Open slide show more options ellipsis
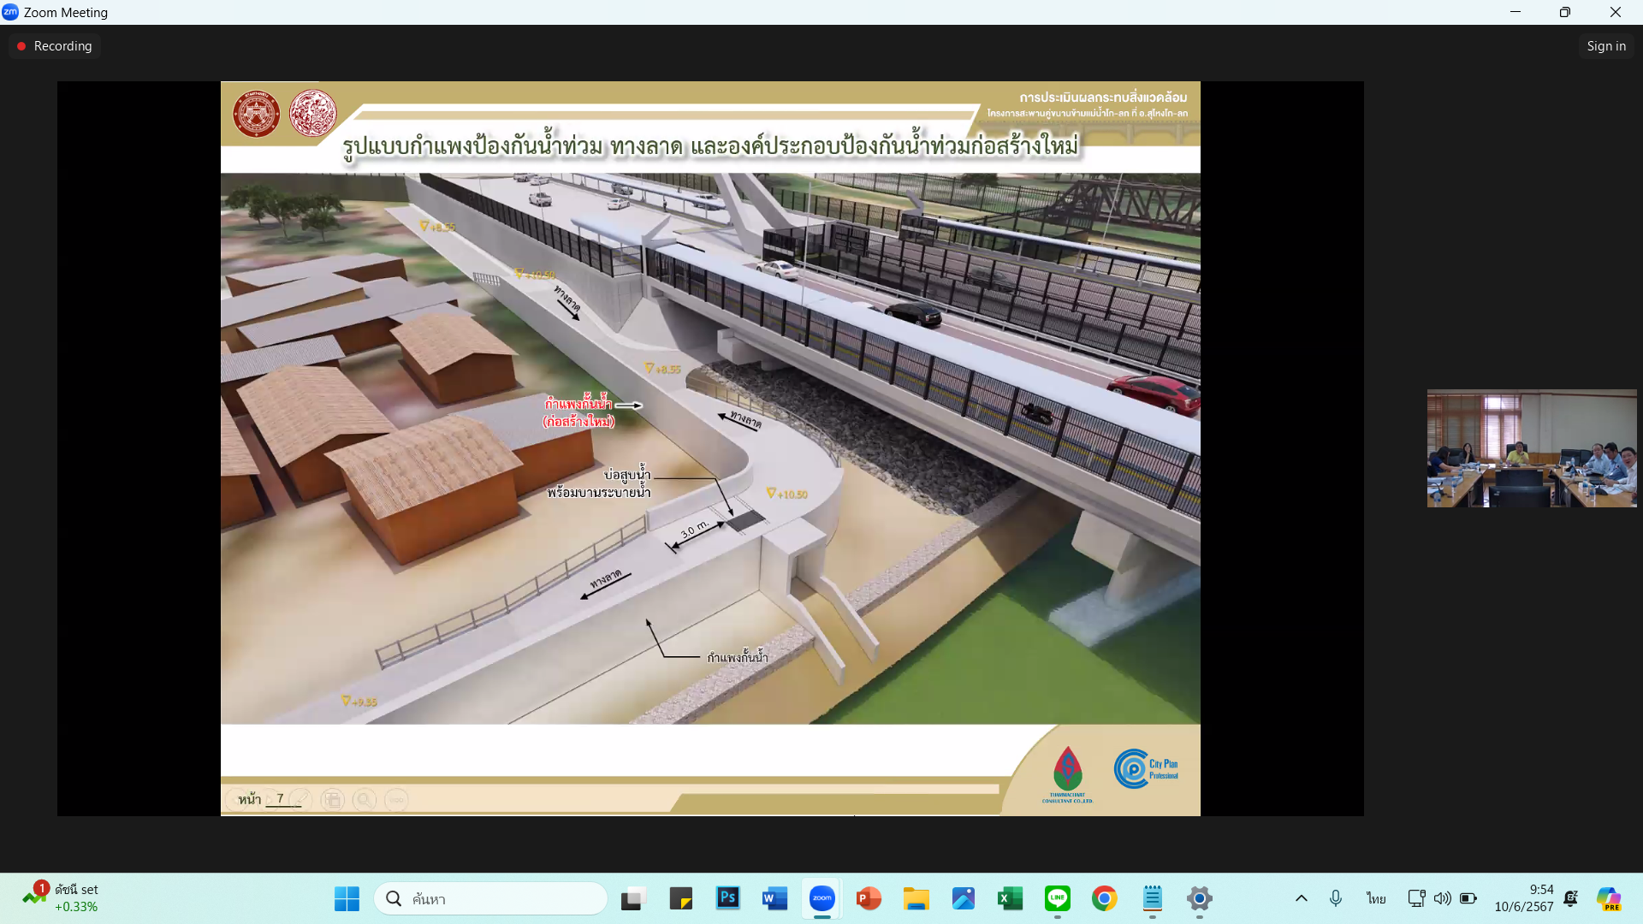The image size is (1643, 924). pos(396,800)
